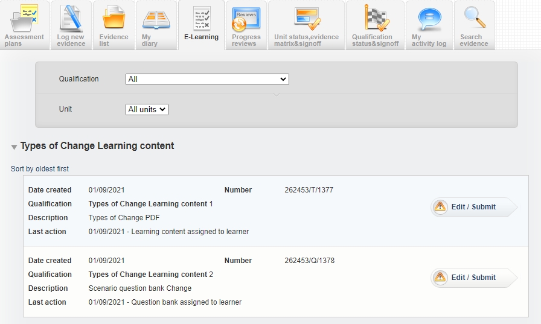Click the Unit filter label
This screenshot has width=541, height=324.
coord(65,109)
